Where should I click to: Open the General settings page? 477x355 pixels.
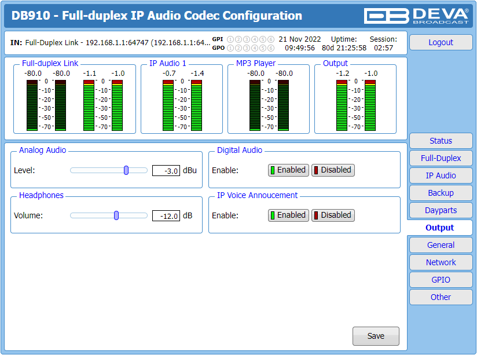441,245
